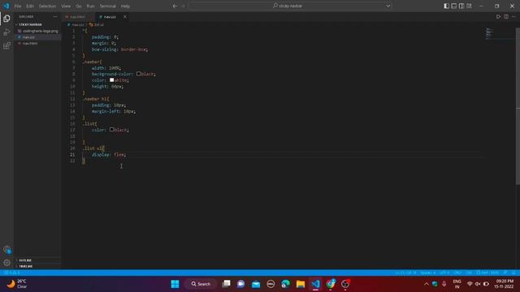This screenshot has width=520, height=292.
Task: Click the code minimap preview
Action: (x=489, y=33)
